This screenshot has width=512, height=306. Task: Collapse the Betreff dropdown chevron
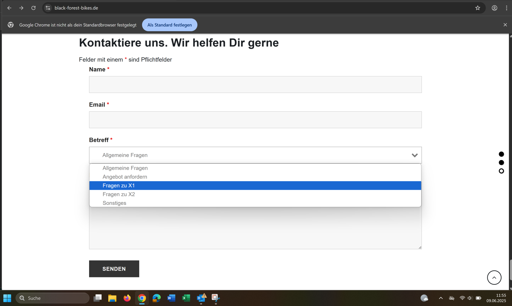click(414, 155)
